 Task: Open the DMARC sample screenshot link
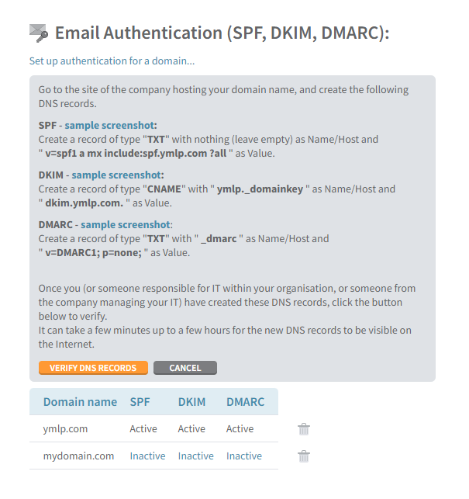click(126, 225)
